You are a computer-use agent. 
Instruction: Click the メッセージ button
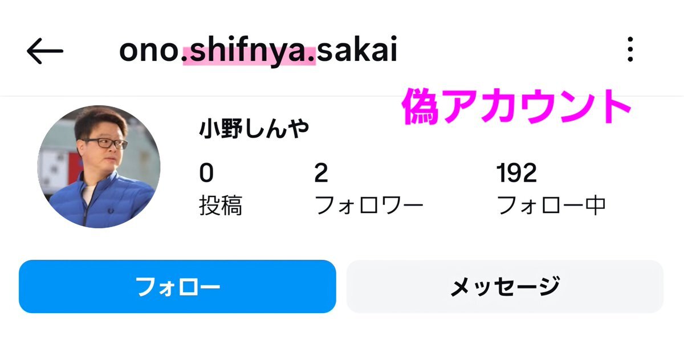(505, 286)
